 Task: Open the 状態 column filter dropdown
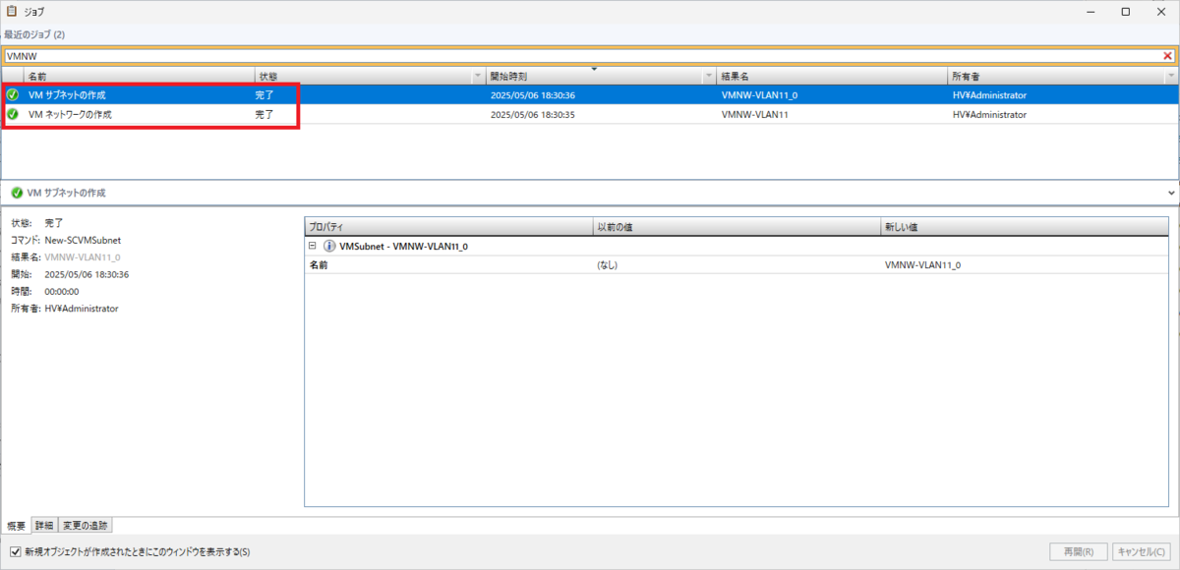click(478, 76)
